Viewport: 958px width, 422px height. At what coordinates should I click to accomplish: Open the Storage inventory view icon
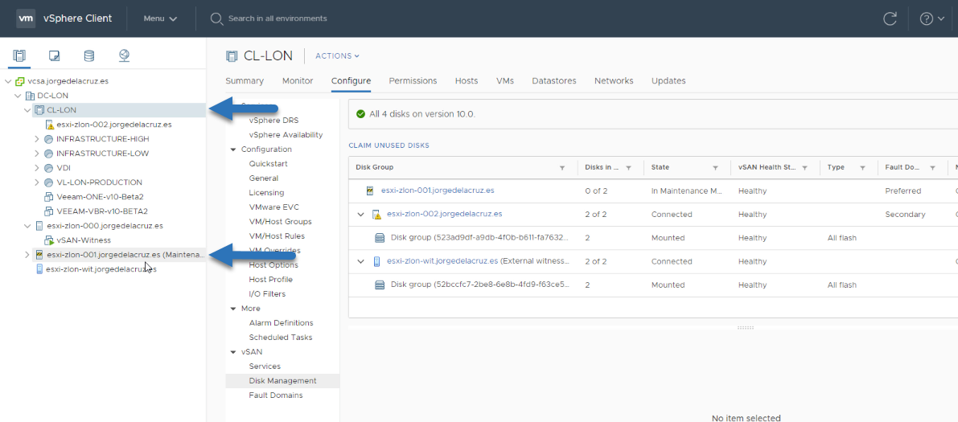point(89,56)
